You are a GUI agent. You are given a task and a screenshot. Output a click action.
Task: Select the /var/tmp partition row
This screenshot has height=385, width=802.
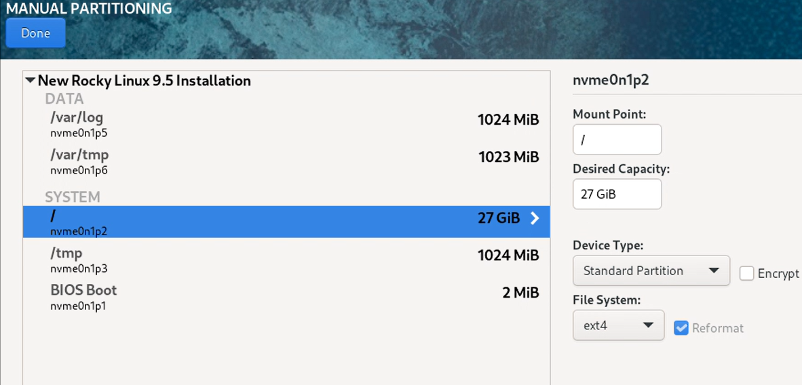pos(286,161)
